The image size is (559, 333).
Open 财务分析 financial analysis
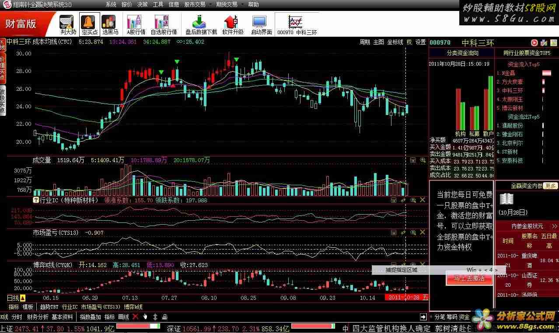38,317
